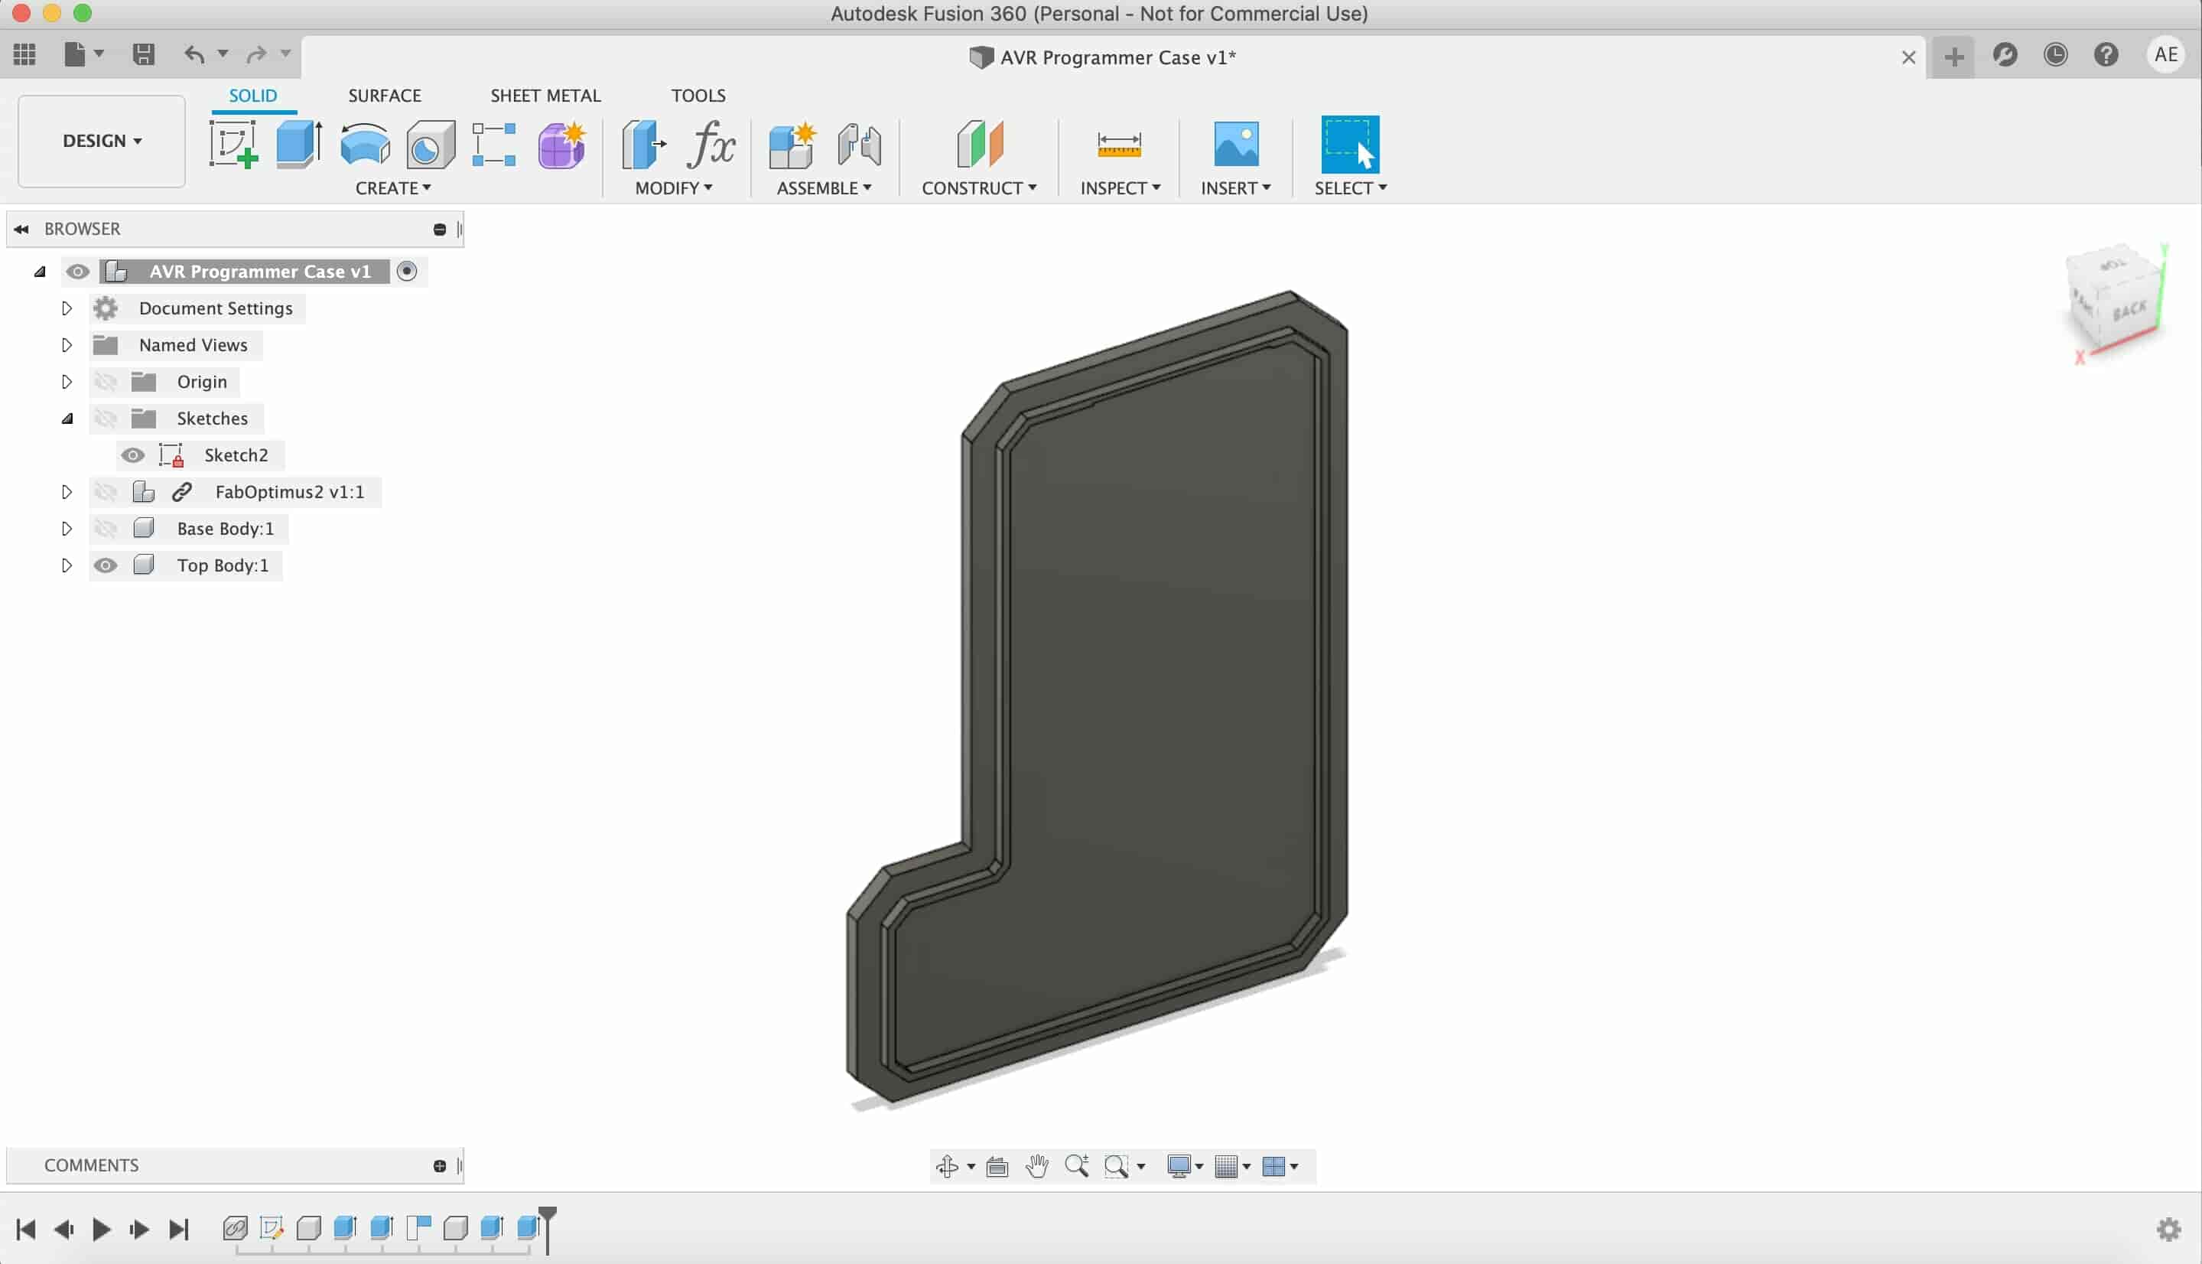Click the Look At tool
Image resolution: width=2202 pixels, height=1264 pixels.
click(x=997, y=1166)
